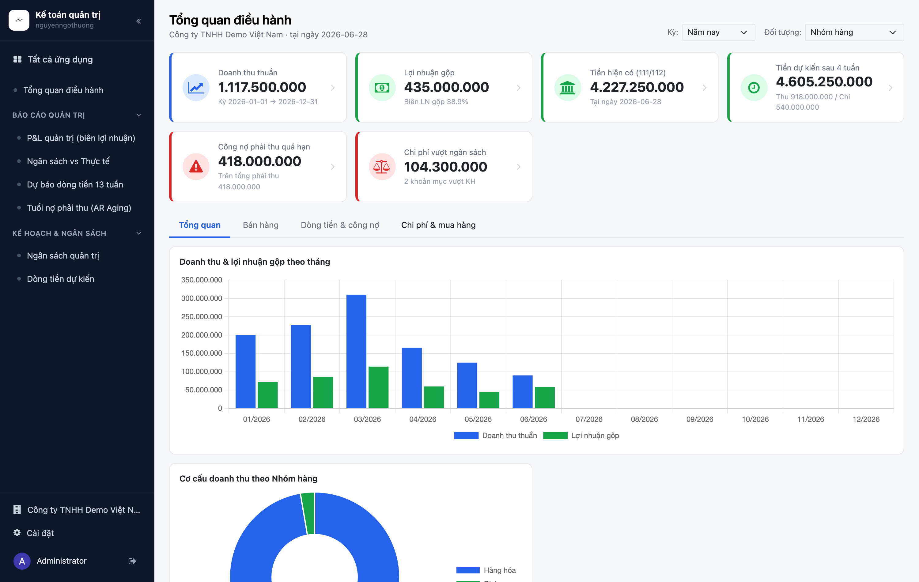Open details arrow on Lợi nhuận gộp card
The height and width of the screenshot is (582, 919).
click(518, 87)
